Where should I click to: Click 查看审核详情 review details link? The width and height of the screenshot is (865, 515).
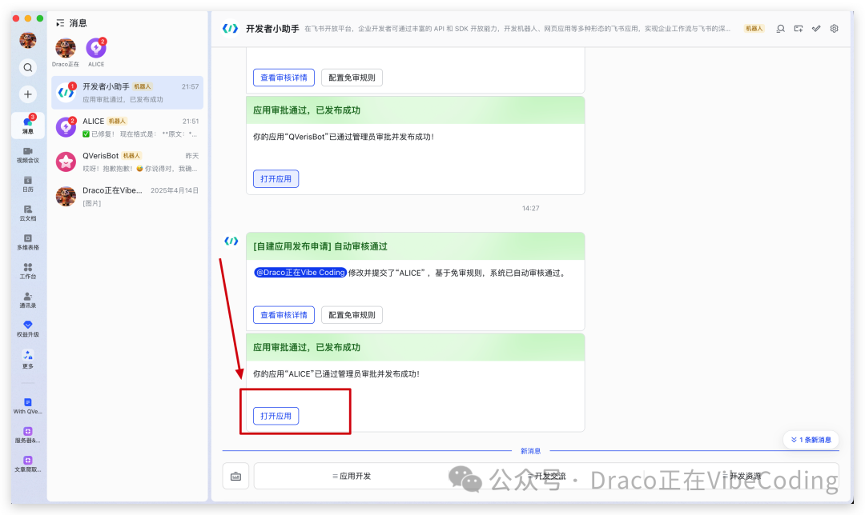[284, 314]
